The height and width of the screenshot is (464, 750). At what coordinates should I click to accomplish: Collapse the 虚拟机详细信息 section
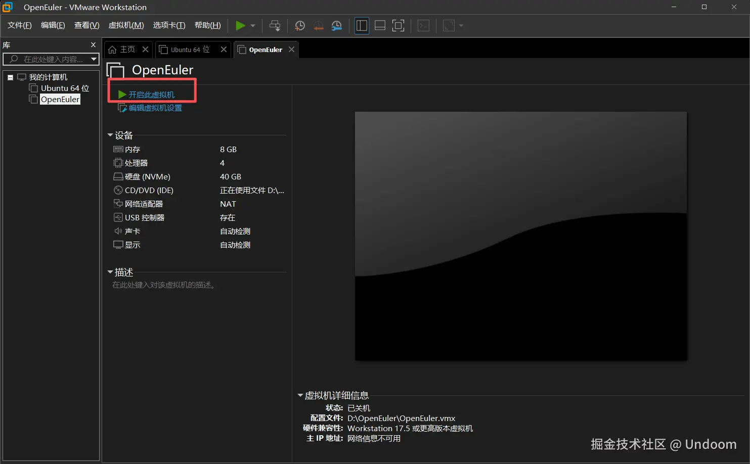(x=300, y=395)
